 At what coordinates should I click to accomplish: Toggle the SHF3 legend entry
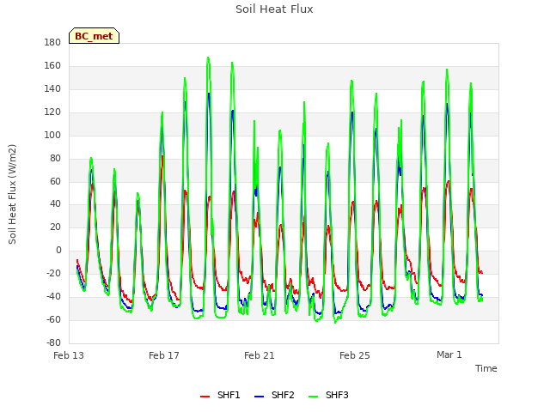tap(328, 395)
